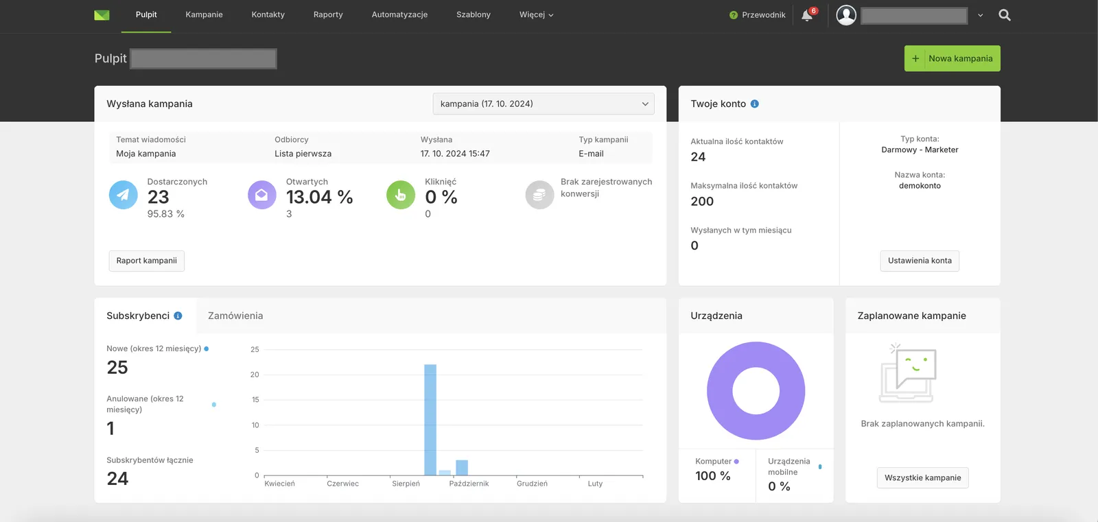Click the Nowa kampania button
Image resolution: width=1098 pixels, height=522 pixels.
[x=952, y=58]
